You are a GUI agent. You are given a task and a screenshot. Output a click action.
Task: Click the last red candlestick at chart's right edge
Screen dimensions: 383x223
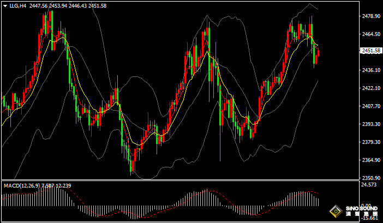tap(318, 55)
